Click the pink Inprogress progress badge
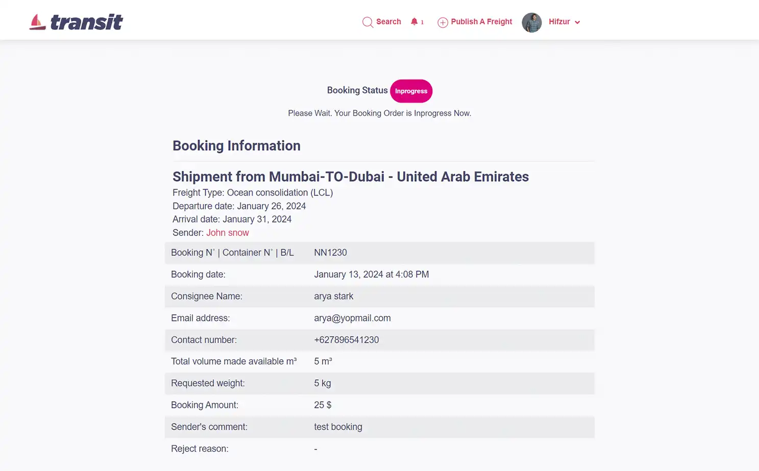Image resolution: width=759 pixels, height=471 pixels. (411, 91)
